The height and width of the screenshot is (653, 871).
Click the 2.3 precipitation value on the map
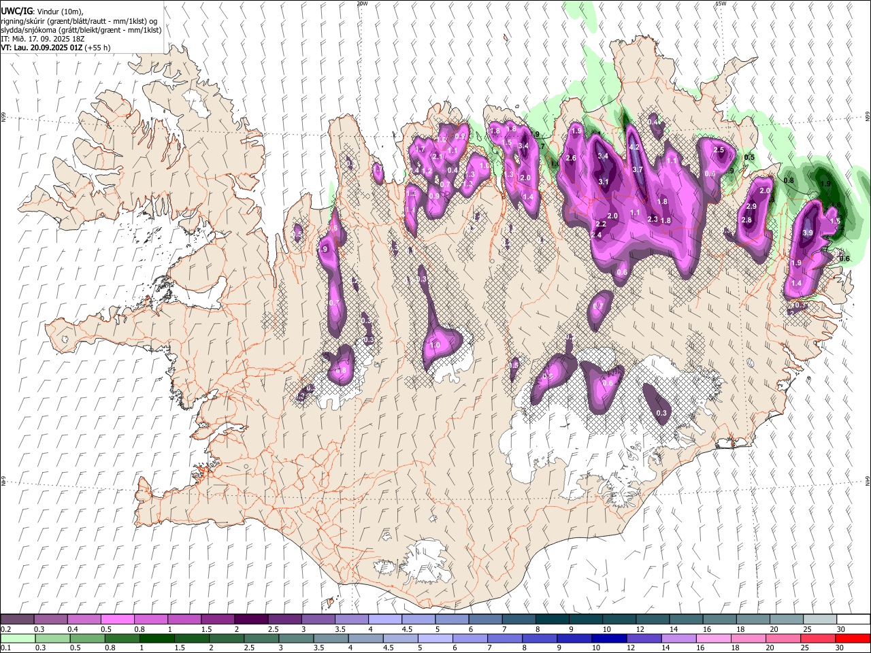[x=653, y=219]
